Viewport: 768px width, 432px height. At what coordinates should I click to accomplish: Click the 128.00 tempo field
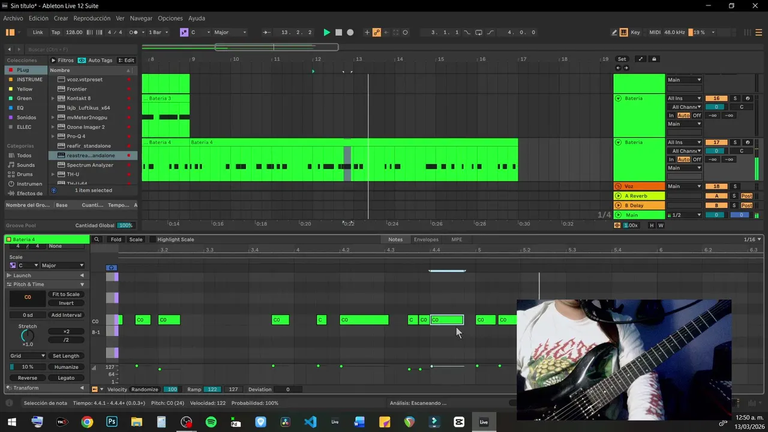coord(74,32)
